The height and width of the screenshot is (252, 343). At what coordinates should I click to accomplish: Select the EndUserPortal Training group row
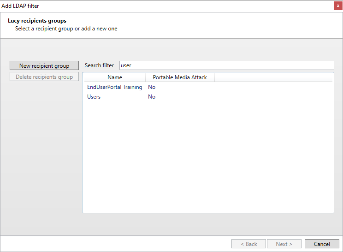[x=208, y=87]
